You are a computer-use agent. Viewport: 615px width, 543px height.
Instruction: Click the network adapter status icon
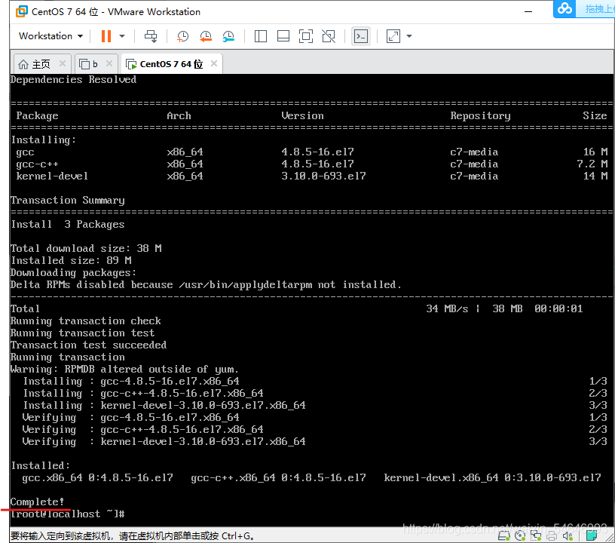coord(536,535)
